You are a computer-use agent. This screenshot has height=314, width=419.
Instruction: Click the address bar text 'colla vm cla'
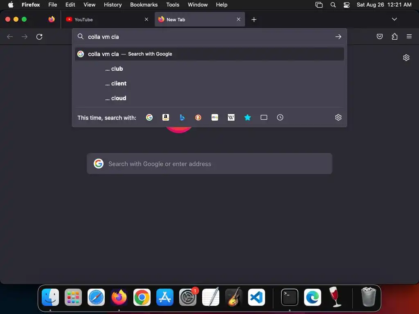pos(104,37)
